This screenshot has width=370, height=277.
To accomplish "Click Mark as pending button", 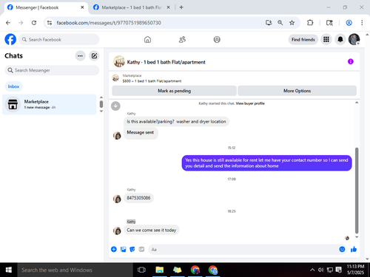I will click(x=174, y=91).
